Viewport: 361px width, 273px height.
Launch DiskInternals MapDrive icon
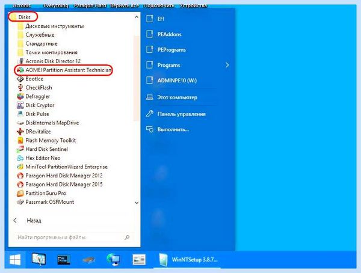20,123
